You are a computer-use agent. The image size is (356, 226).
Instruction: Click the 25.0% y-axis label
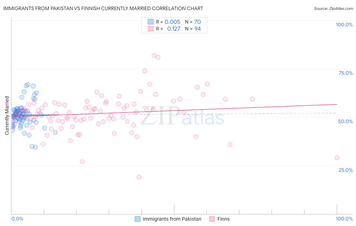[346, 170]
